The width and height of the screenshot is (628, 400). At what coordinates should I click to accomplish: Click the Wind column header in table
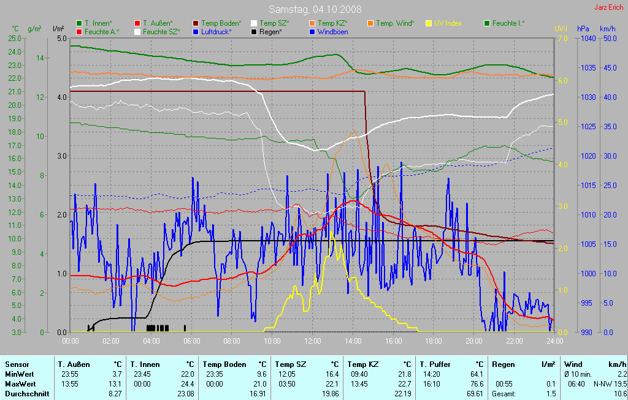[x=573, y=364]
